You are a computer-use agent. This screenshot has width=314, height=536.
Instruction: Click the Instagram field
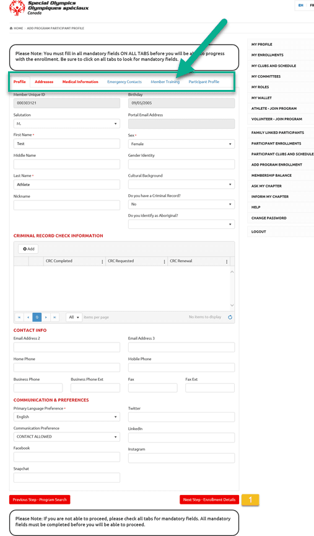[181, 458]
